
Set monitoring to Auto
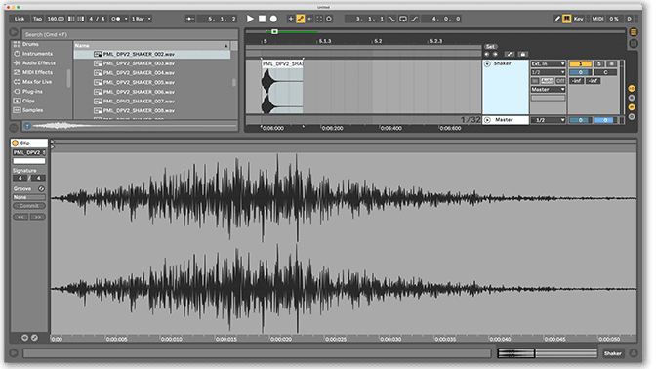coord(548,81)
